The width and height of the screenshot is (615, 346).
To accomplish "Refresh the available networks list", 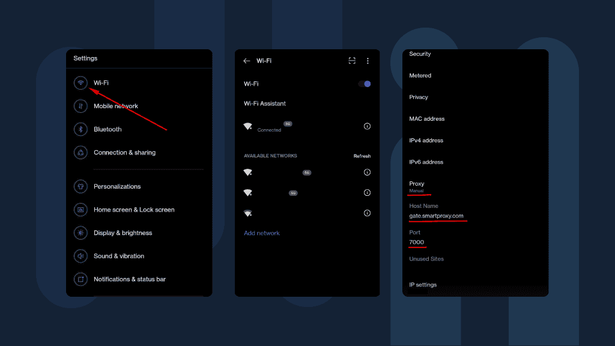I will click(362, 156).
